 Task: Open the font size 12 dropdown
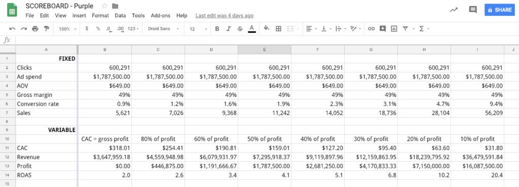pyautogui.click(x=198, y=29)
